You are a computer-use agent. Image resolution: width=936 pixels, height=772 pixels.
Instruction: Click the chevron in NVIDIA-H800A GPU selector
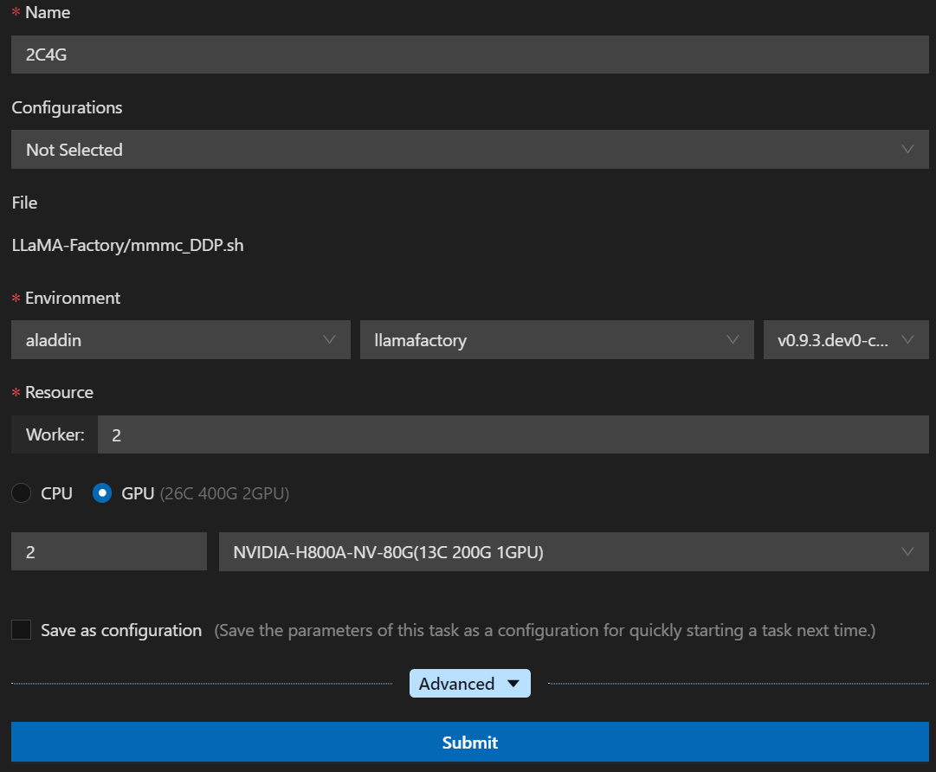click(907, 551)
